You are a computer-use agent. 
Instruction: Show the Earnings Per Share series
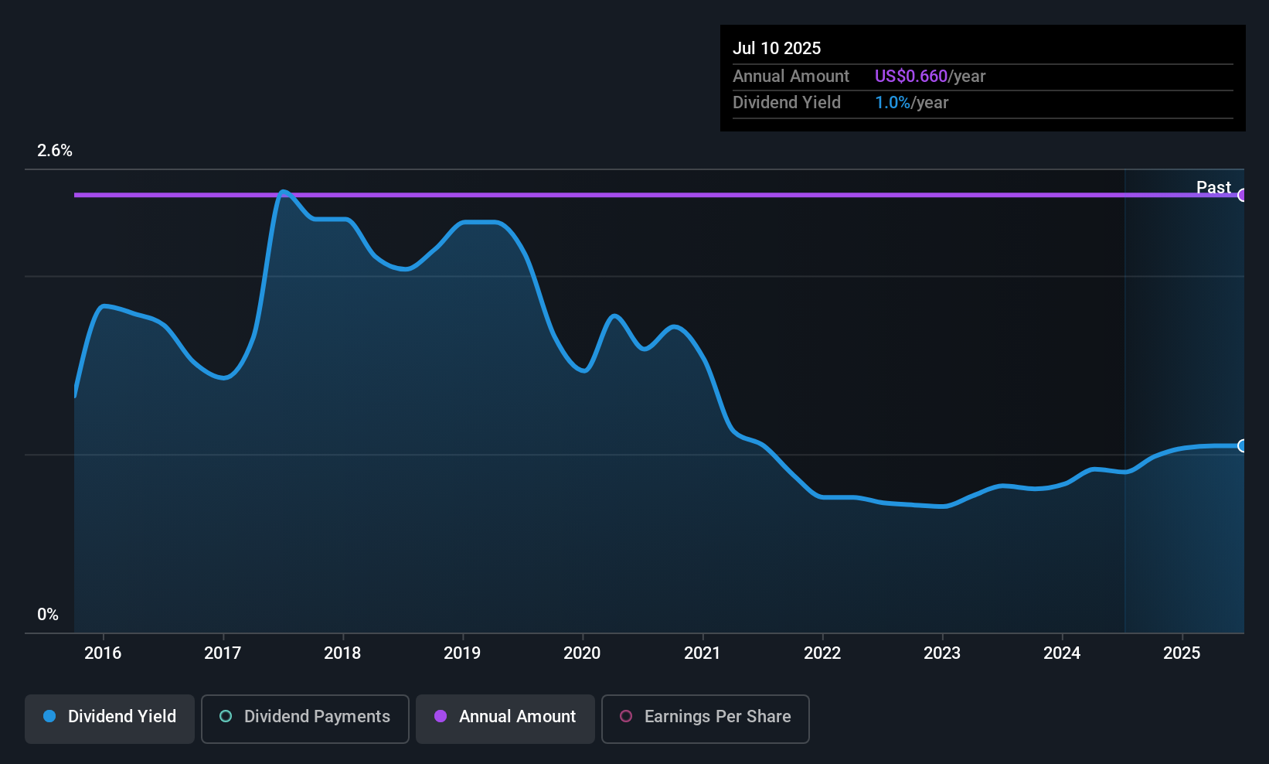tap(706, 718)
